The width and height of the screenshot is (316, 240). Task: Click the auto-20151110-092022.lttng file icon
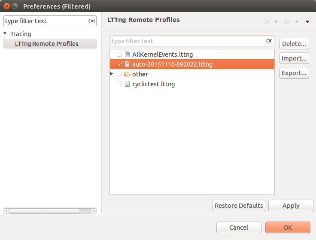coord(127,64)
